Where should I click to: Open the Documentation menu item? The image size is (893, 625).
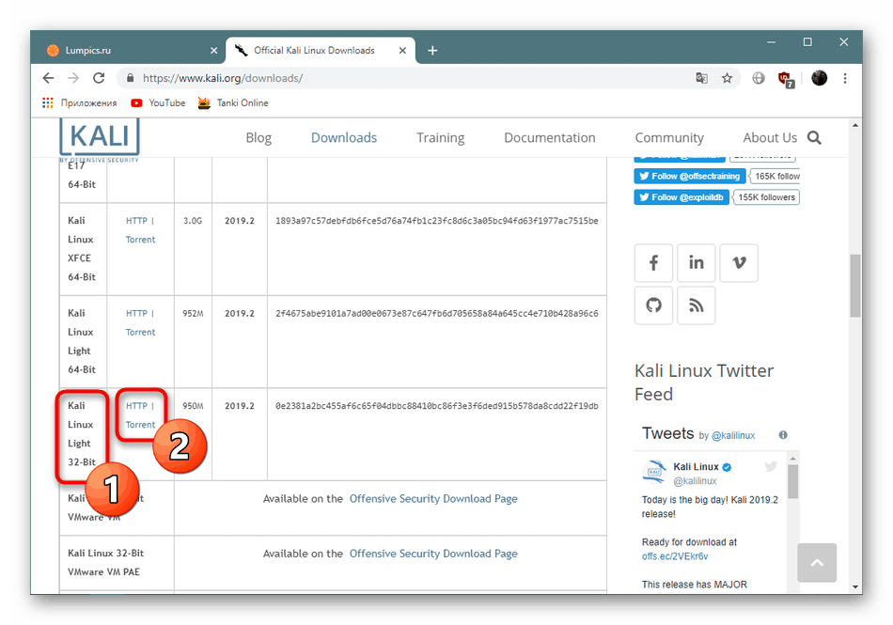point(550,138)
